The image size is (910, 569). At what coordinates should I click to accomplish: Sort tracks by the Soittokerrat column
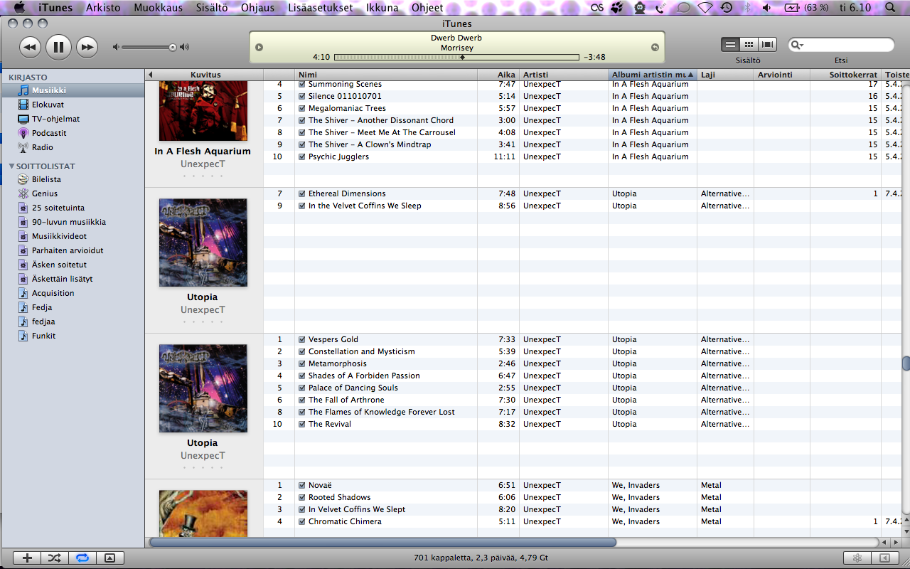[846, 75]
